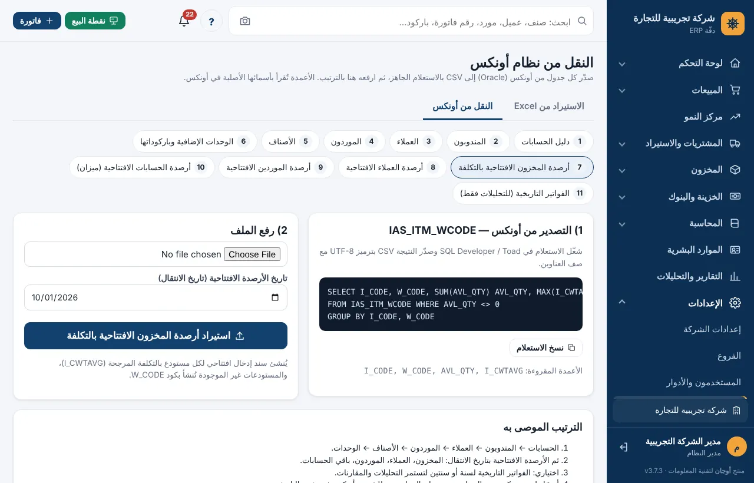Click استيراد أرصدة المخزون الافتتاحية بالتكلفة button

(156, 336)
